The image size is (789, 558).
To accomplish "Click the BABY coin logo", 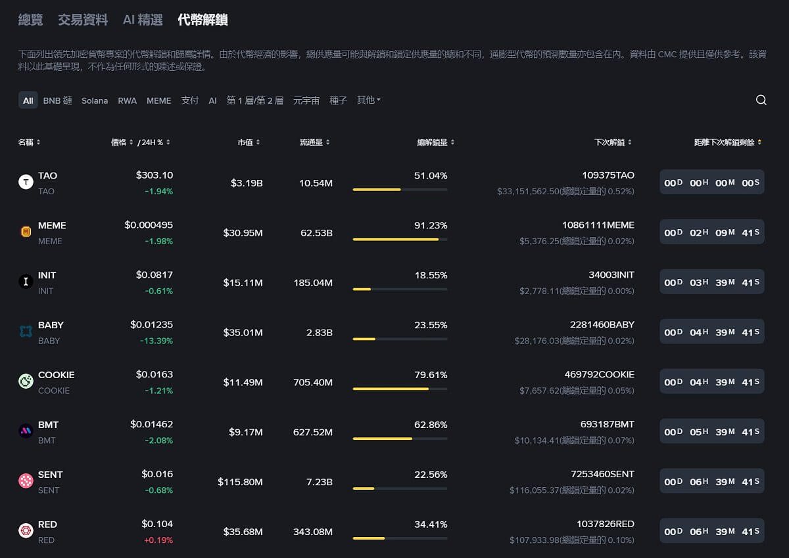I will click(x=26, y=332).
